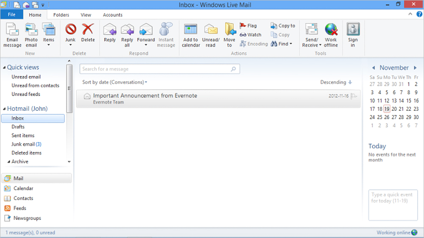The image size is (424, 238).
Task: Open Move to folder option
Action: tap(229, 36)
